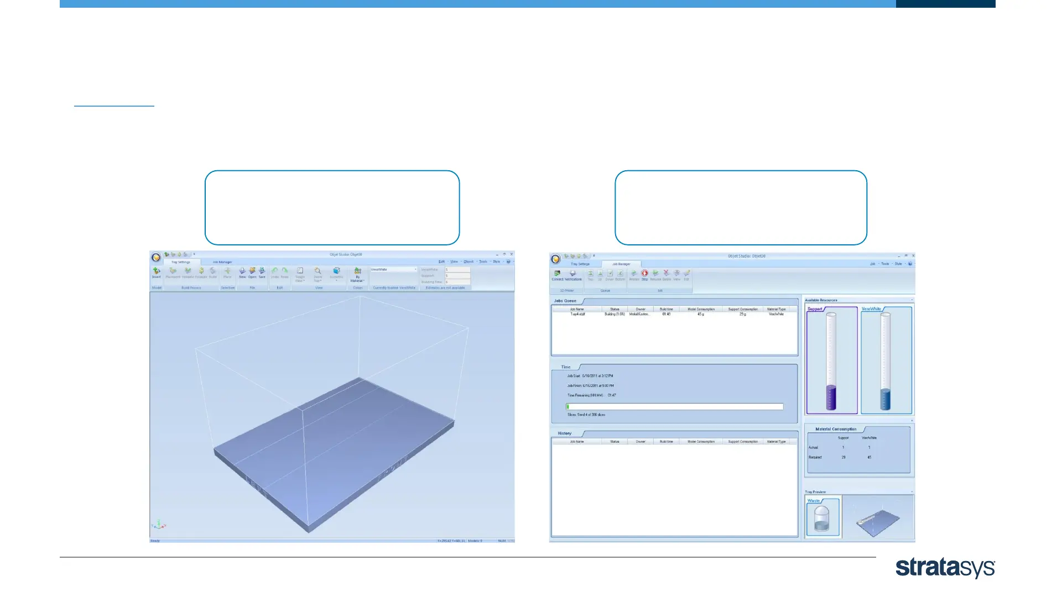The width and height of the screenshot is (1062, 597).
Task: Expand the By Material colors dropdown
Action: tap(358, 274)
